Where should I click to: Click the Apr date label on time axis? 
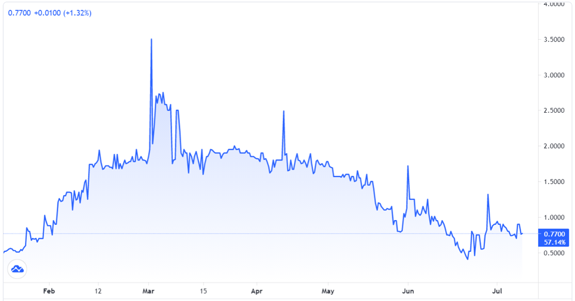(257, 291)
